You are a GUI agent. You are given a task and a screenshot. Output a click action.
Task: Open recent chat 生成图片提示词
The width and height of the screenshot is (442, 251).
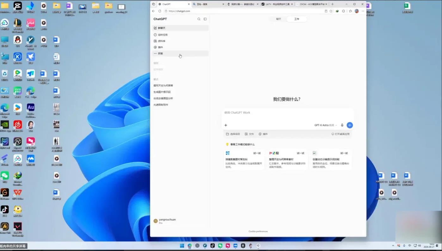click(162, 92)
